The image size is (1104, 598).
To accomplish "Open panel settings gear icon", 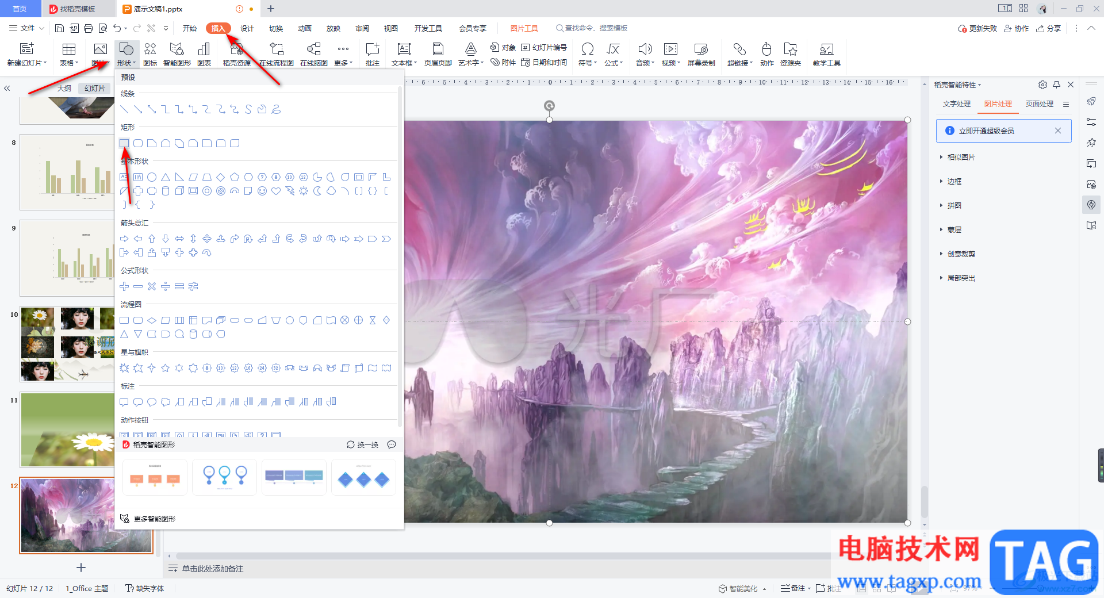I will click(1042, 85).
